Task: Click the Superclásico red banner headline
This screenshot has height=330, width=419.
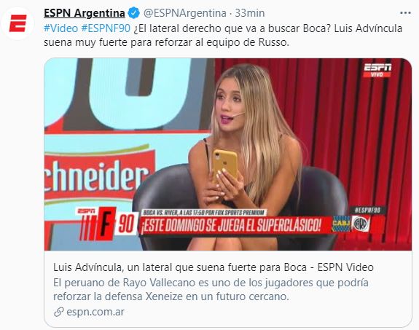Action: [x=231, y=225]
